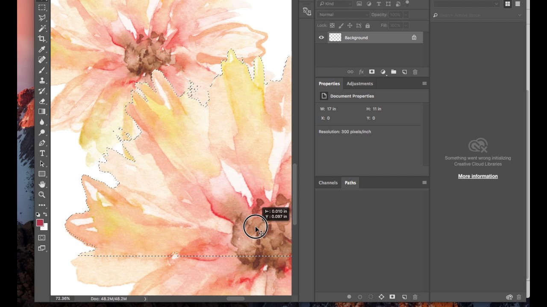Select the Healing Brush tool
547x307 pixels.
(x=42, y=60)
